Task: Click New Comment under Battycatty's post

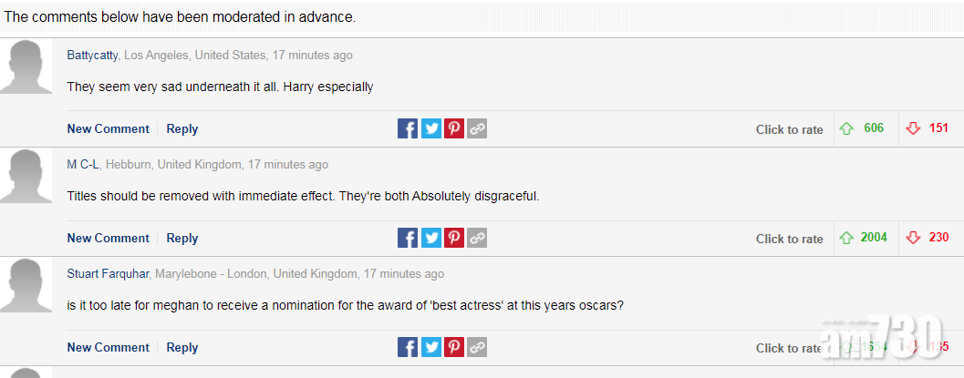Action: pos(108,128)
